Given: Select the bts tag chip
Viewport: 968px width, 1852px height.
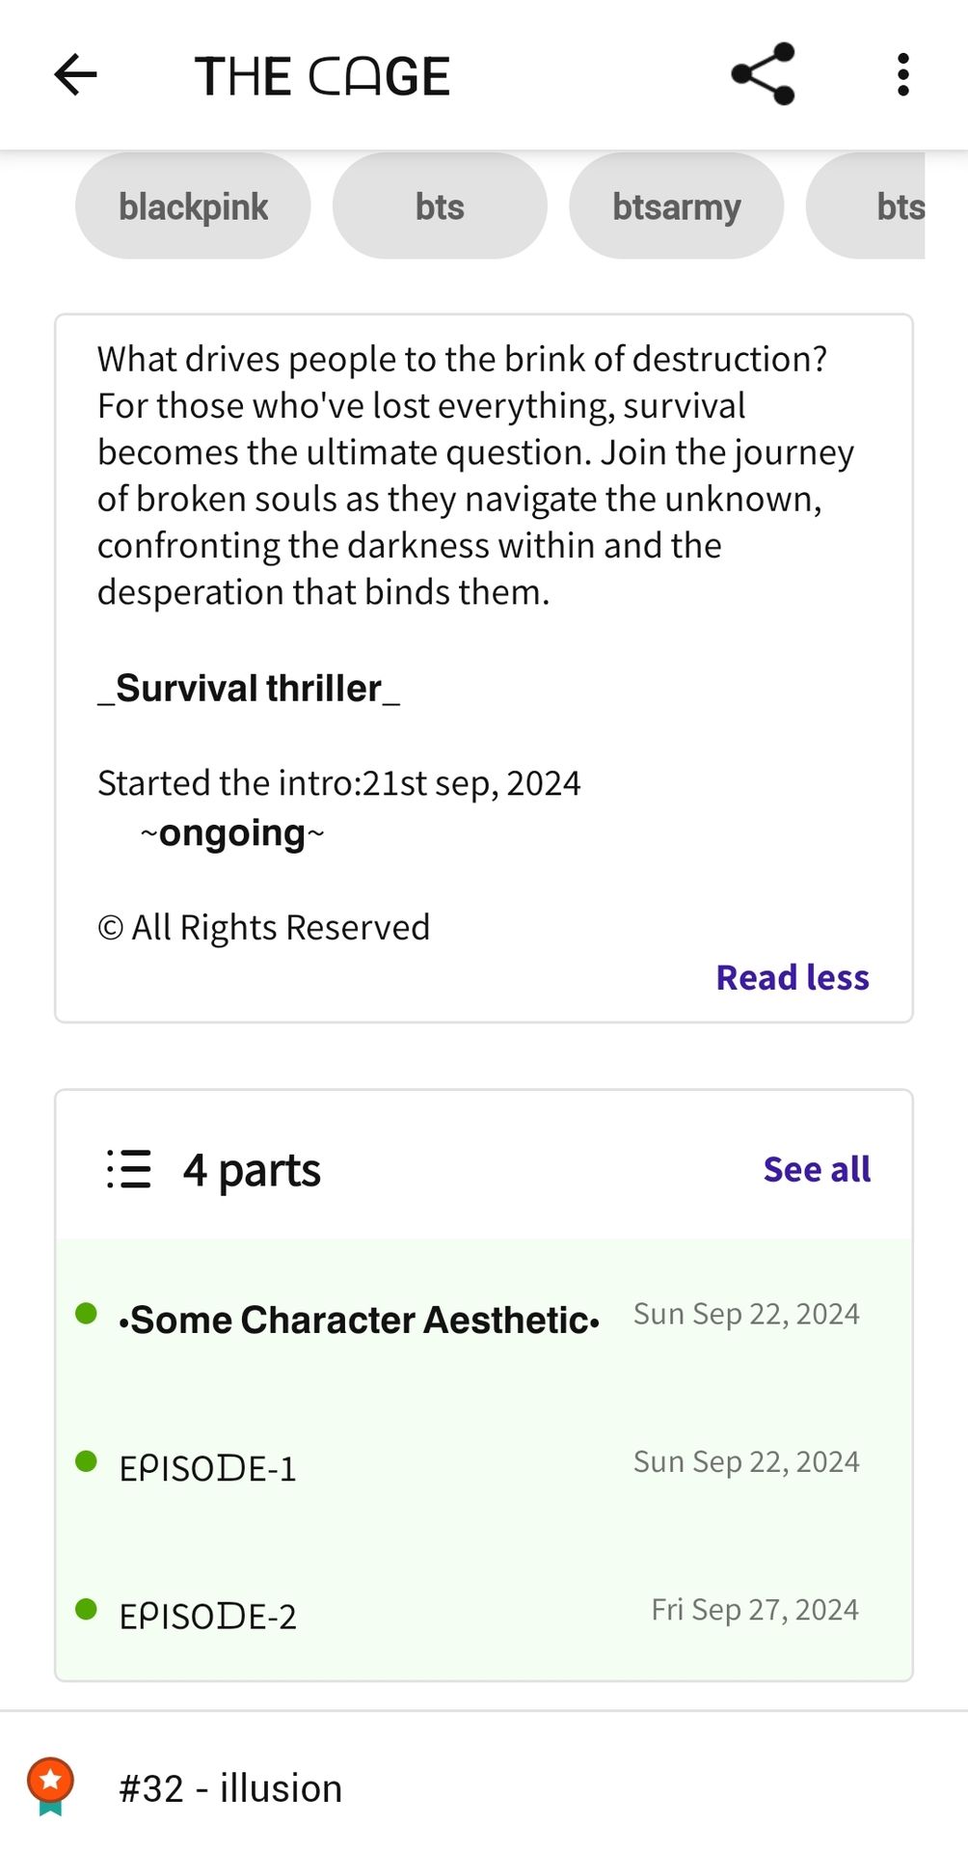Looking at the screenshot, I should [x=440, y=206].
